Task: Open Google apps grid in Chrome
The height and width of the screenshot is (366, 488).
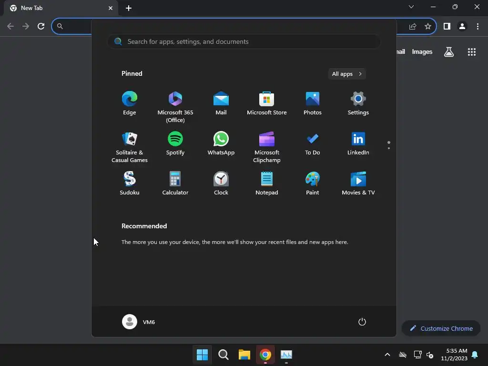Action: coord(472,52)
